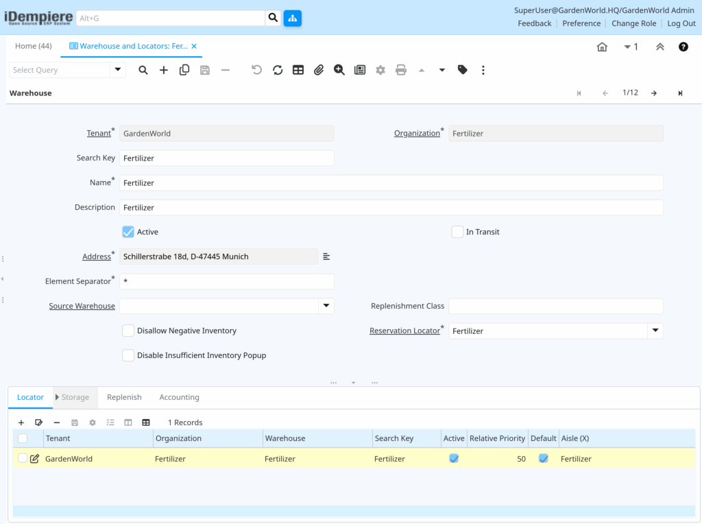Click the Find Record magnifier toolbar icon
The image size is (702, 524).
(143, 70)
